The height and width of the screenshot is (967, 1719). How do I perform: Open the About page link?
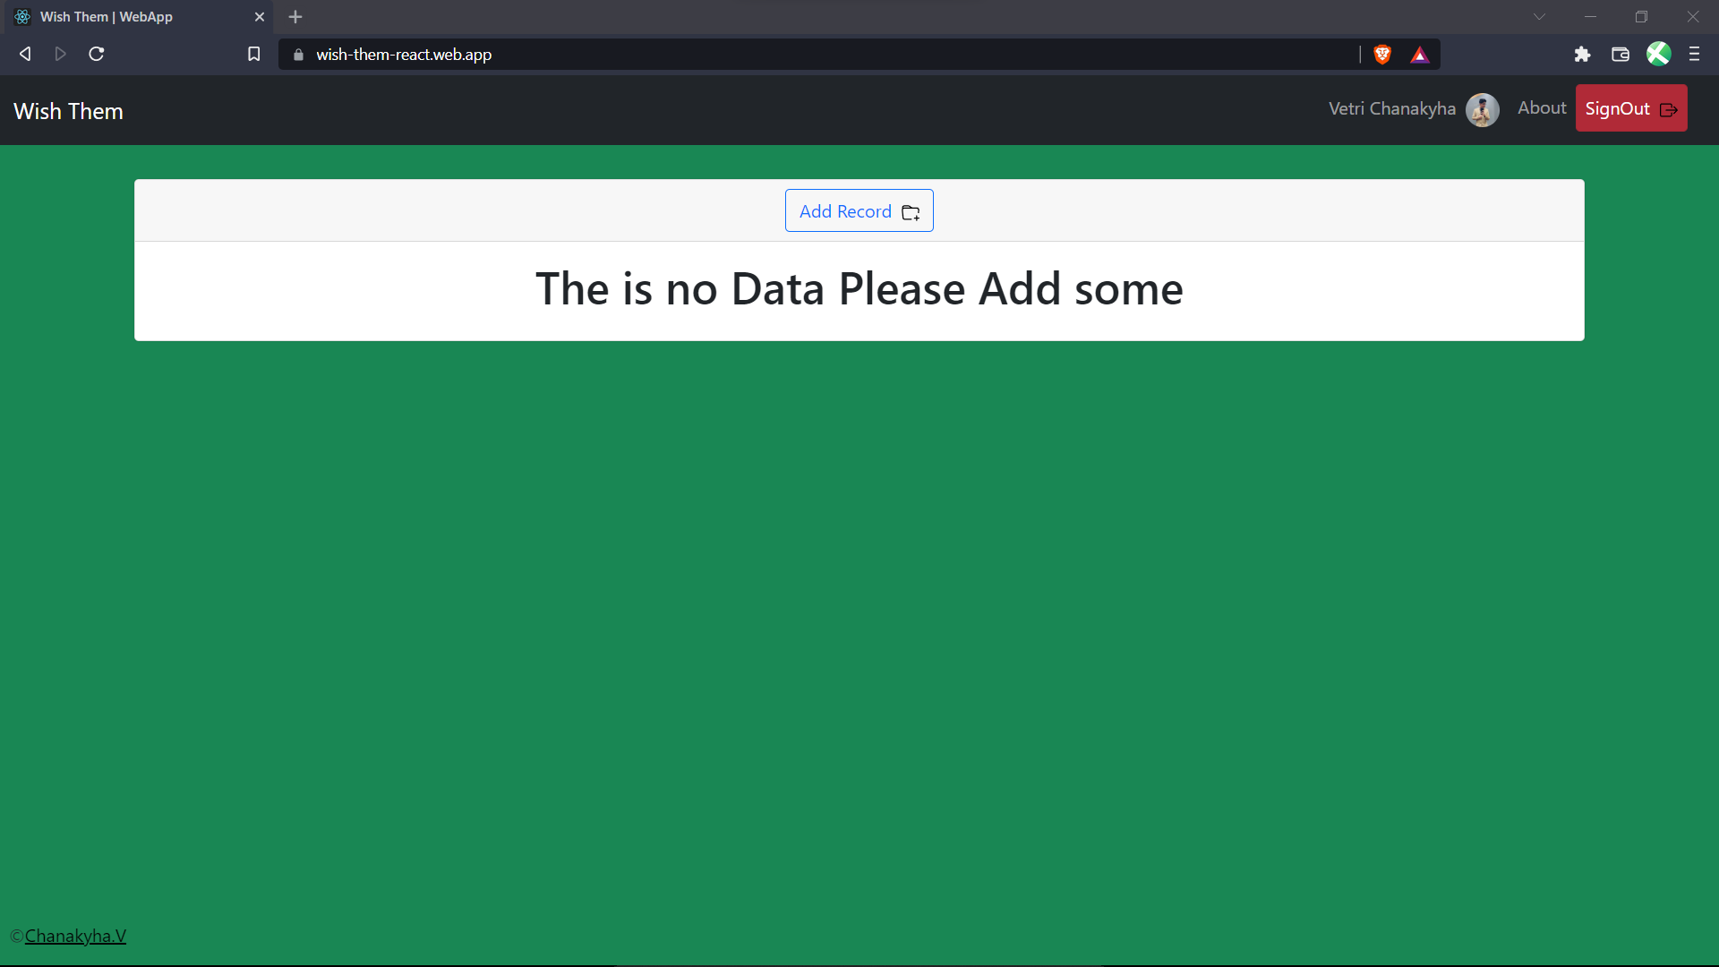point(1542,107)
